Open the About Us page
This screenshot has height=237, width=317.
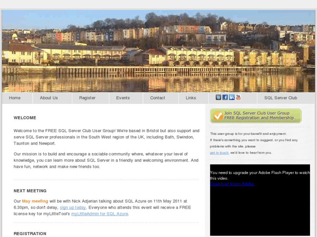[x=49, y=98]
